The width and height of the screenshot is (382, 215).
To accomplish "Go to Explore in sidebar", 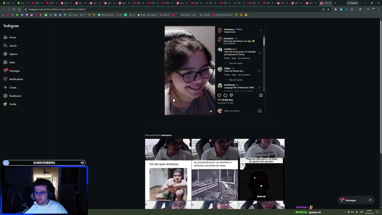I will [x=10, y=54].
